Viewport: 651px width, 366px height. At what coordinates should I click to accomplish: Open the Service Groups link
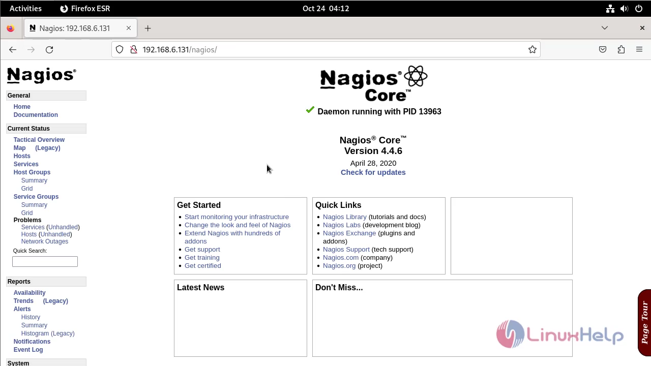36,197
